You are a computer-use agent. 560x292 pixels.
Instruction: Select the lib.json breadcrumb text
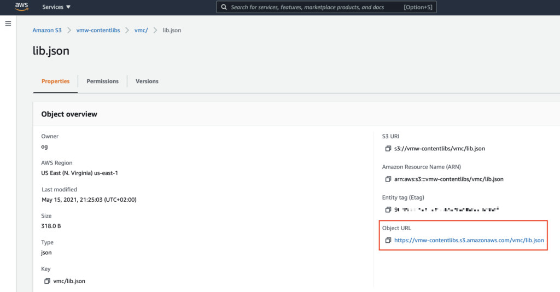172,30
